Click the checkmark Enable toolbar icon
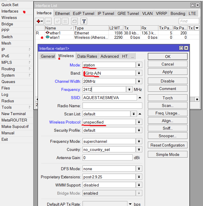The height and width of the screenshot is (206, 203). 57,21
